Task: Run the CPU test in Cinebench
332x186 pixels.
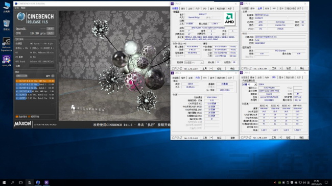Action: pos(51,34)
